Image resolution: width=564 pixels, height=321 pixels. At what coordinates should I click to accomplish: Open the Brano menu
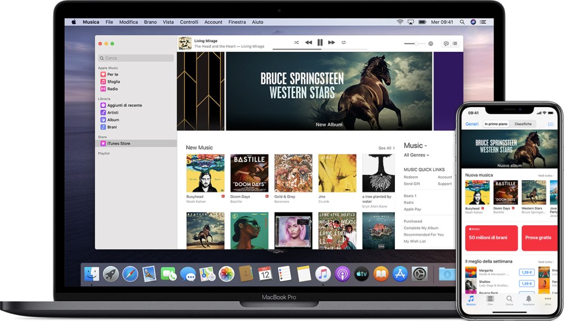151,22
